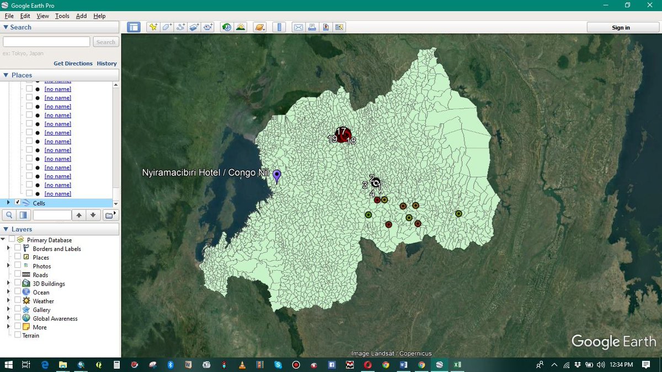Viewport: 662px width, 372px height.
Task: Add a polygon using the toolbar
Action: (167, 27)
